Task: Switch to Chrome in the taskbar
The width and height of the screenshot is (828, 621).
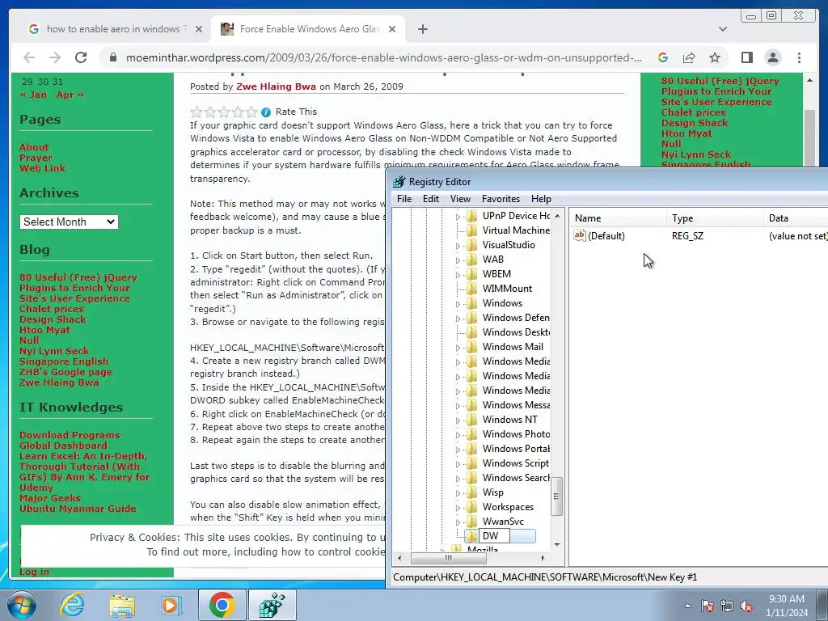Action: click(x=222, y=605)
